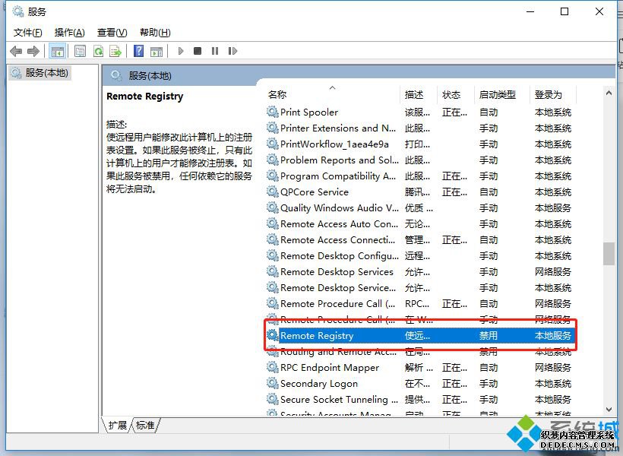Toggle the console tree pane icon
The width and height of the screenshot is (623, 456).
[57, 51]
